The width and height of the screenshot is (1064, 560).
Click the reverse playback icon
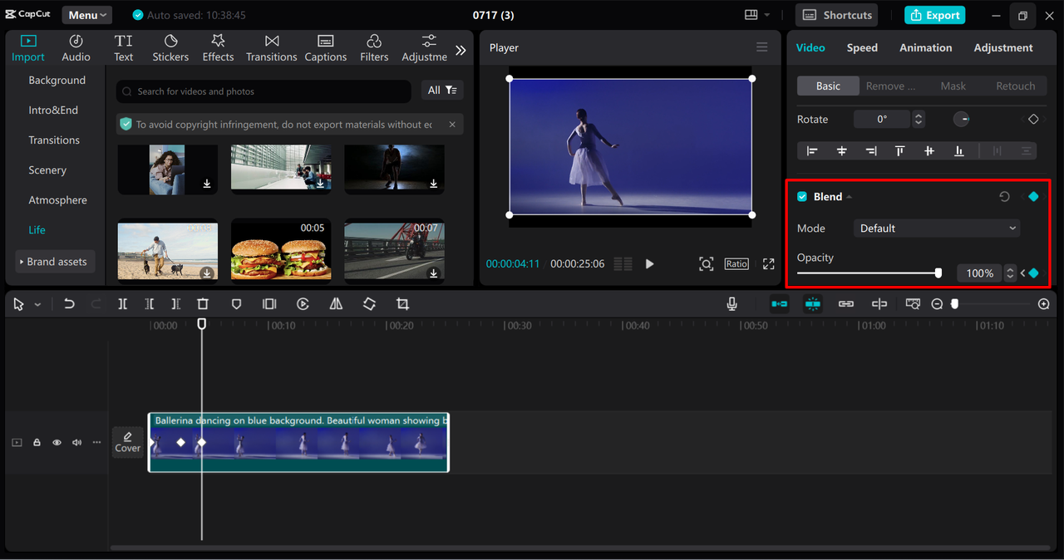(303, 304)
